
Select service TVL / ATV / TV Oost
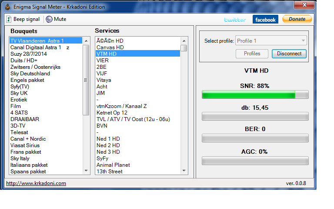(x=138, y=119)
